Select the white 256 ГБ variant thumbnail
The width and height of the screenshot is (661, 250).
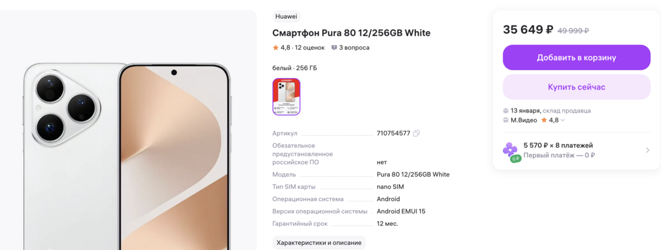pos(286,97)
